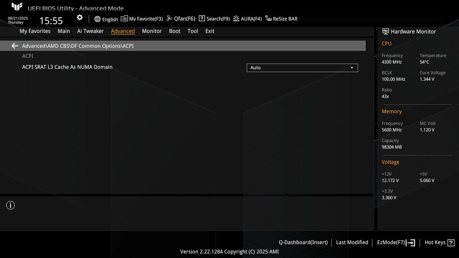
Task: Open the BIOS settings gear menu
Action: coord(79,17)
